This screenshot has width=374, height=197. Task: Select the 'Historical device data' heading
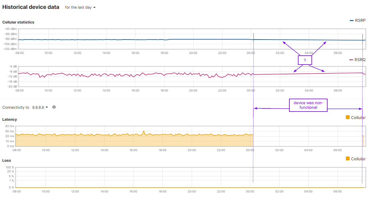(x=30, y=7)
